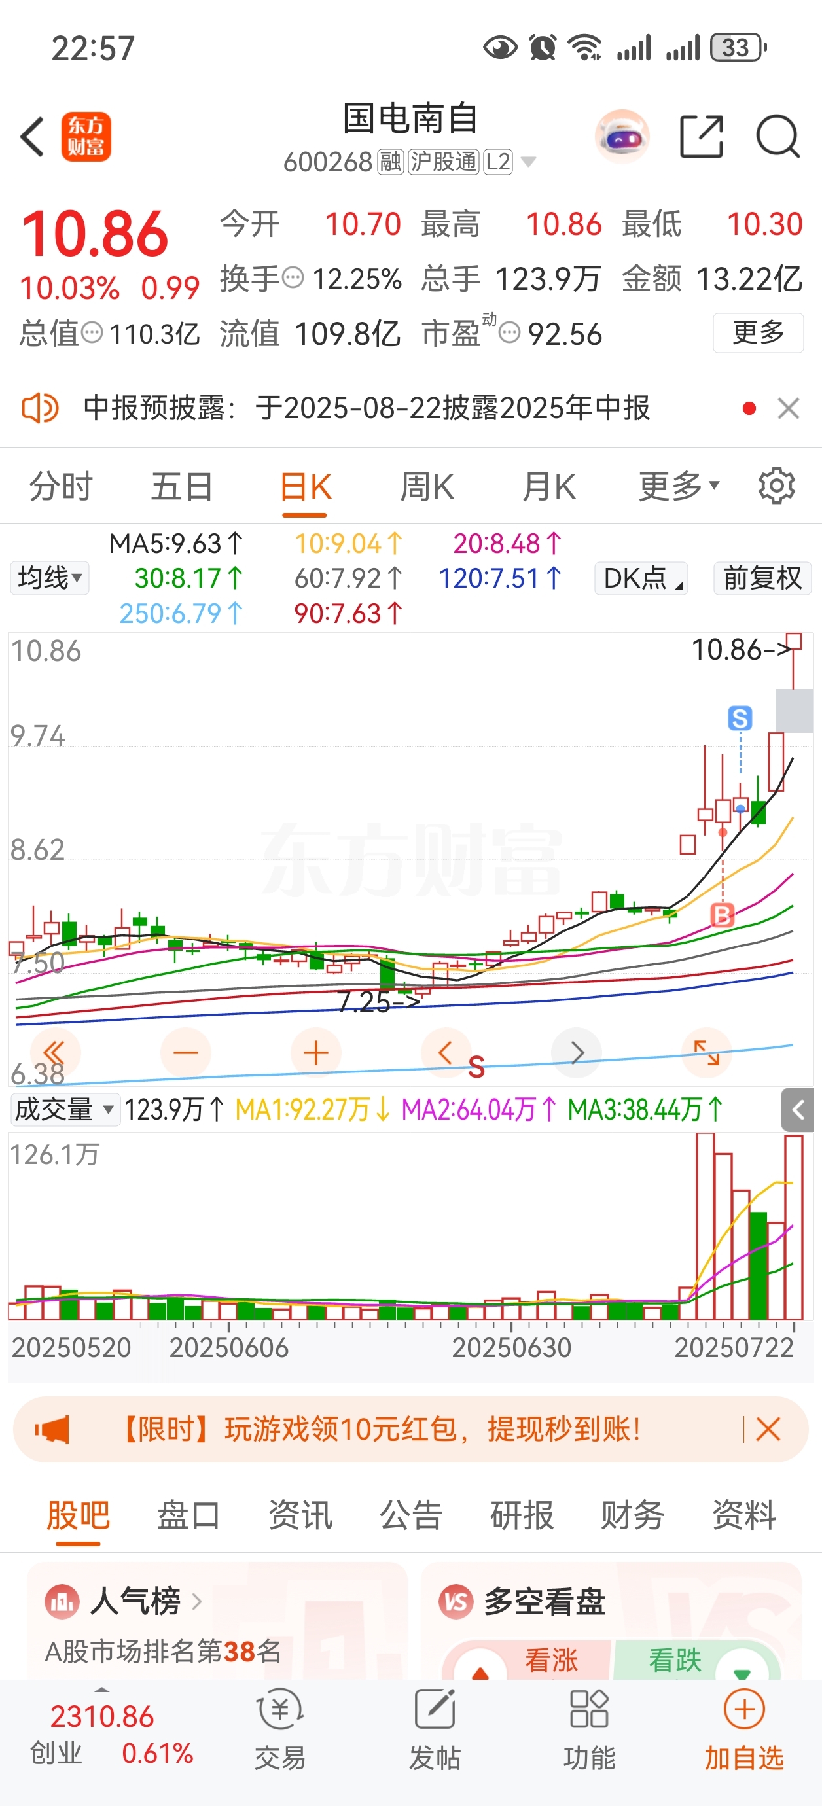Expand the stock code dropdown triangle
The width and height of the screenshot is (822, 1806).
(528, 162)
